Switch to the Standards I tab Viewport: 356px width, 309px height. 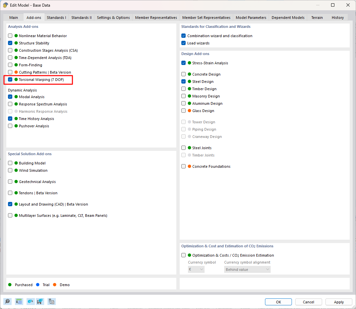pyautogui.click(x=56, y=18)
